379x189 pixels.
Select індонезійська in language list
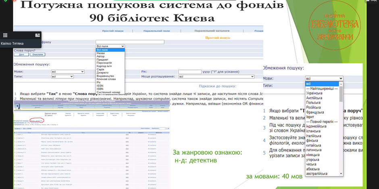(316, 126)
